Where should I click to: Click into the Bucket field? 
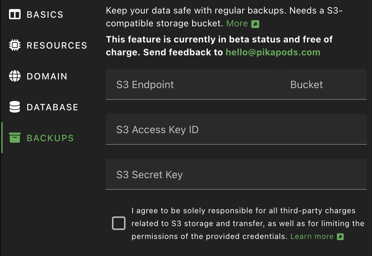pyautogui.click(x=323, y=85)
